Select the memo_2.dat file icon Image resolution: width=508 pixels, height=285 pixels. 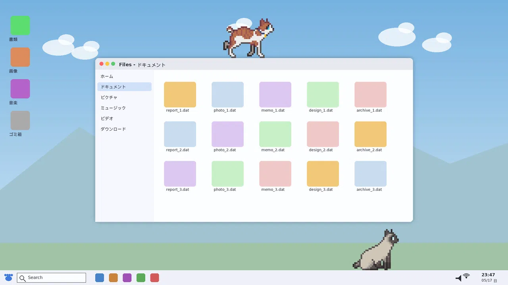[275, 134]
